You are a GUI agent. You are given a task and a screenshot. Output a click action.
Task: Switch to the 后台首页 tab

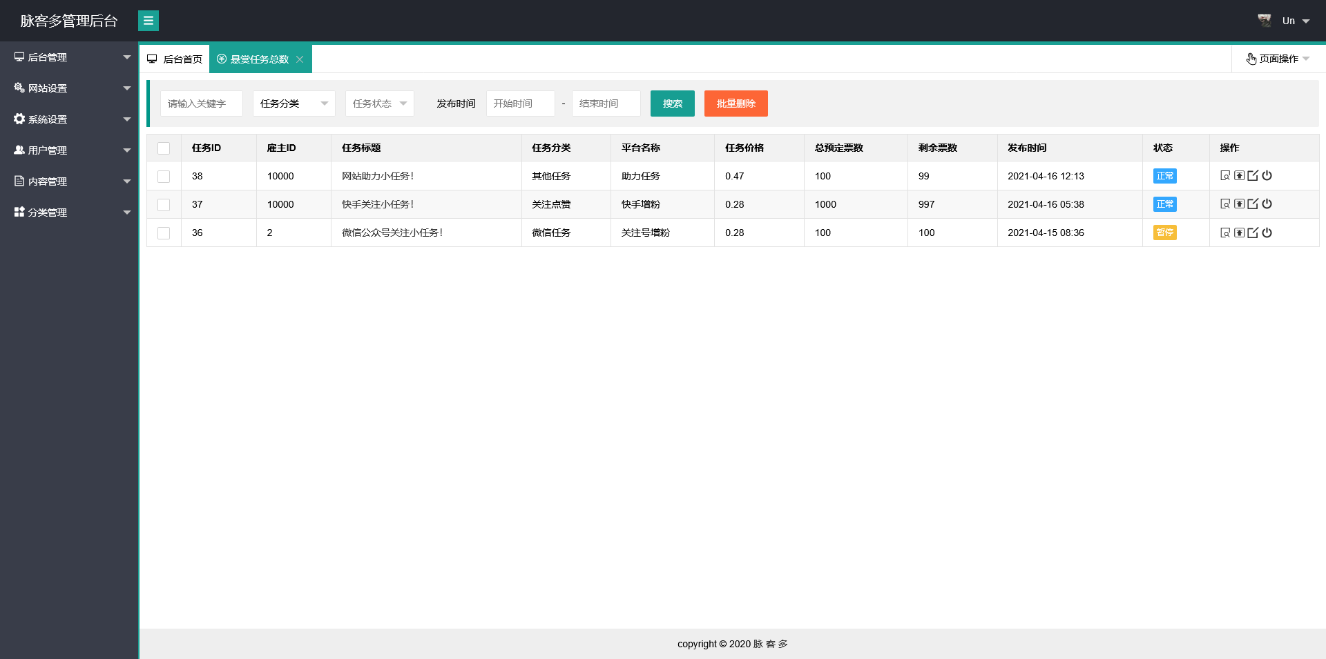(x=175, y=59)
